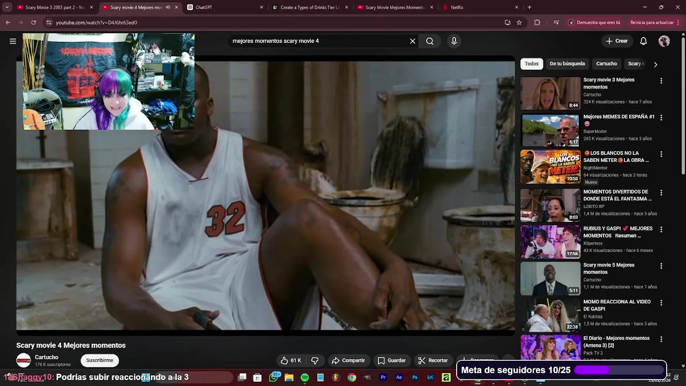Screen dimensions: 686x386
Task: Open the tab search dropdown
Action: point(7,8)
